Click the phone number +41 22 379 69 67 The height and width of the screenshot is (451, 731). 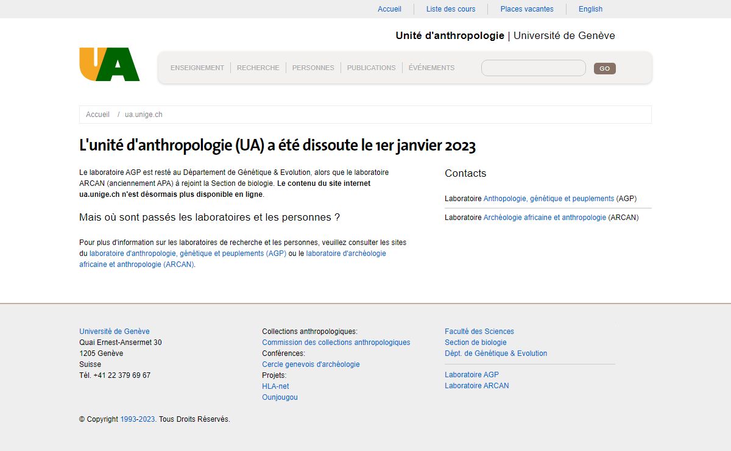[122, 375]
